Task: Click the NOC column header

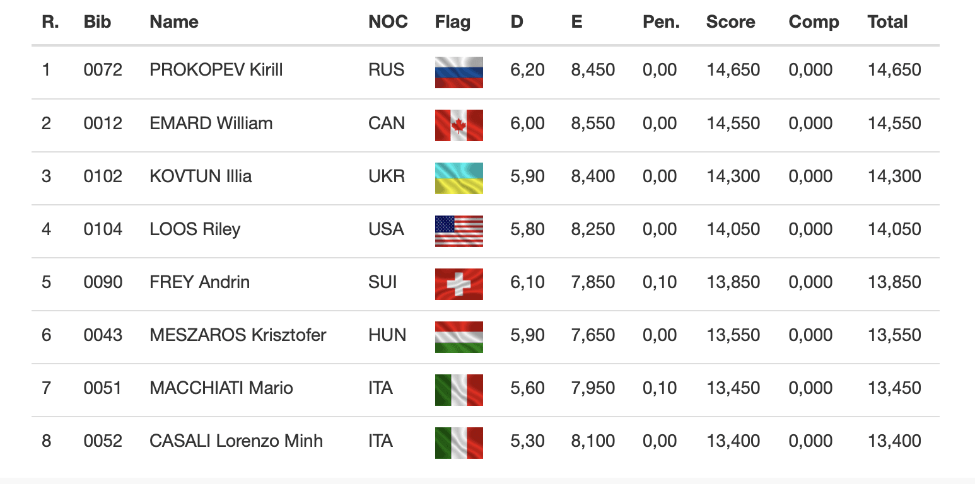Action: tap(388, 22)
